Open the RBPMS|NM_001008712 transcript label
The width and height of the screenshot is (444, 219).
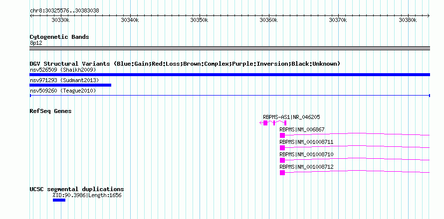pos(306,167)
